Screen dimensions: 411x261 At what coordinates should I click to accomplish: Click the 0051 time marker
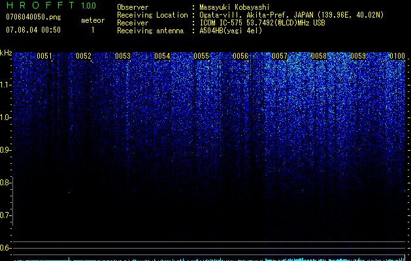[44, 56]
